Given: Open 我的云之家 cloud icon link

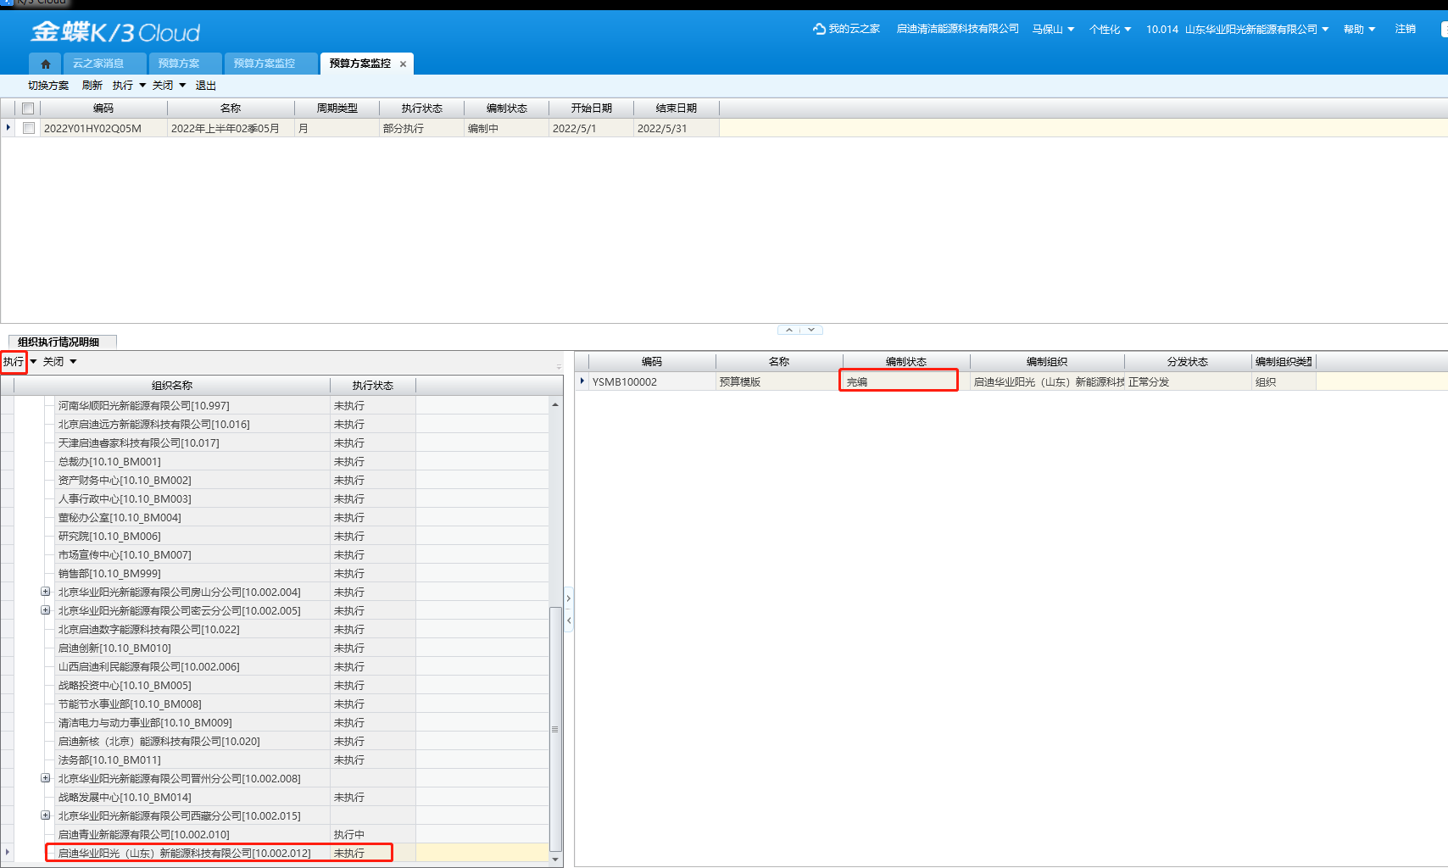Looking at the screenshot, I should [846, 29].
